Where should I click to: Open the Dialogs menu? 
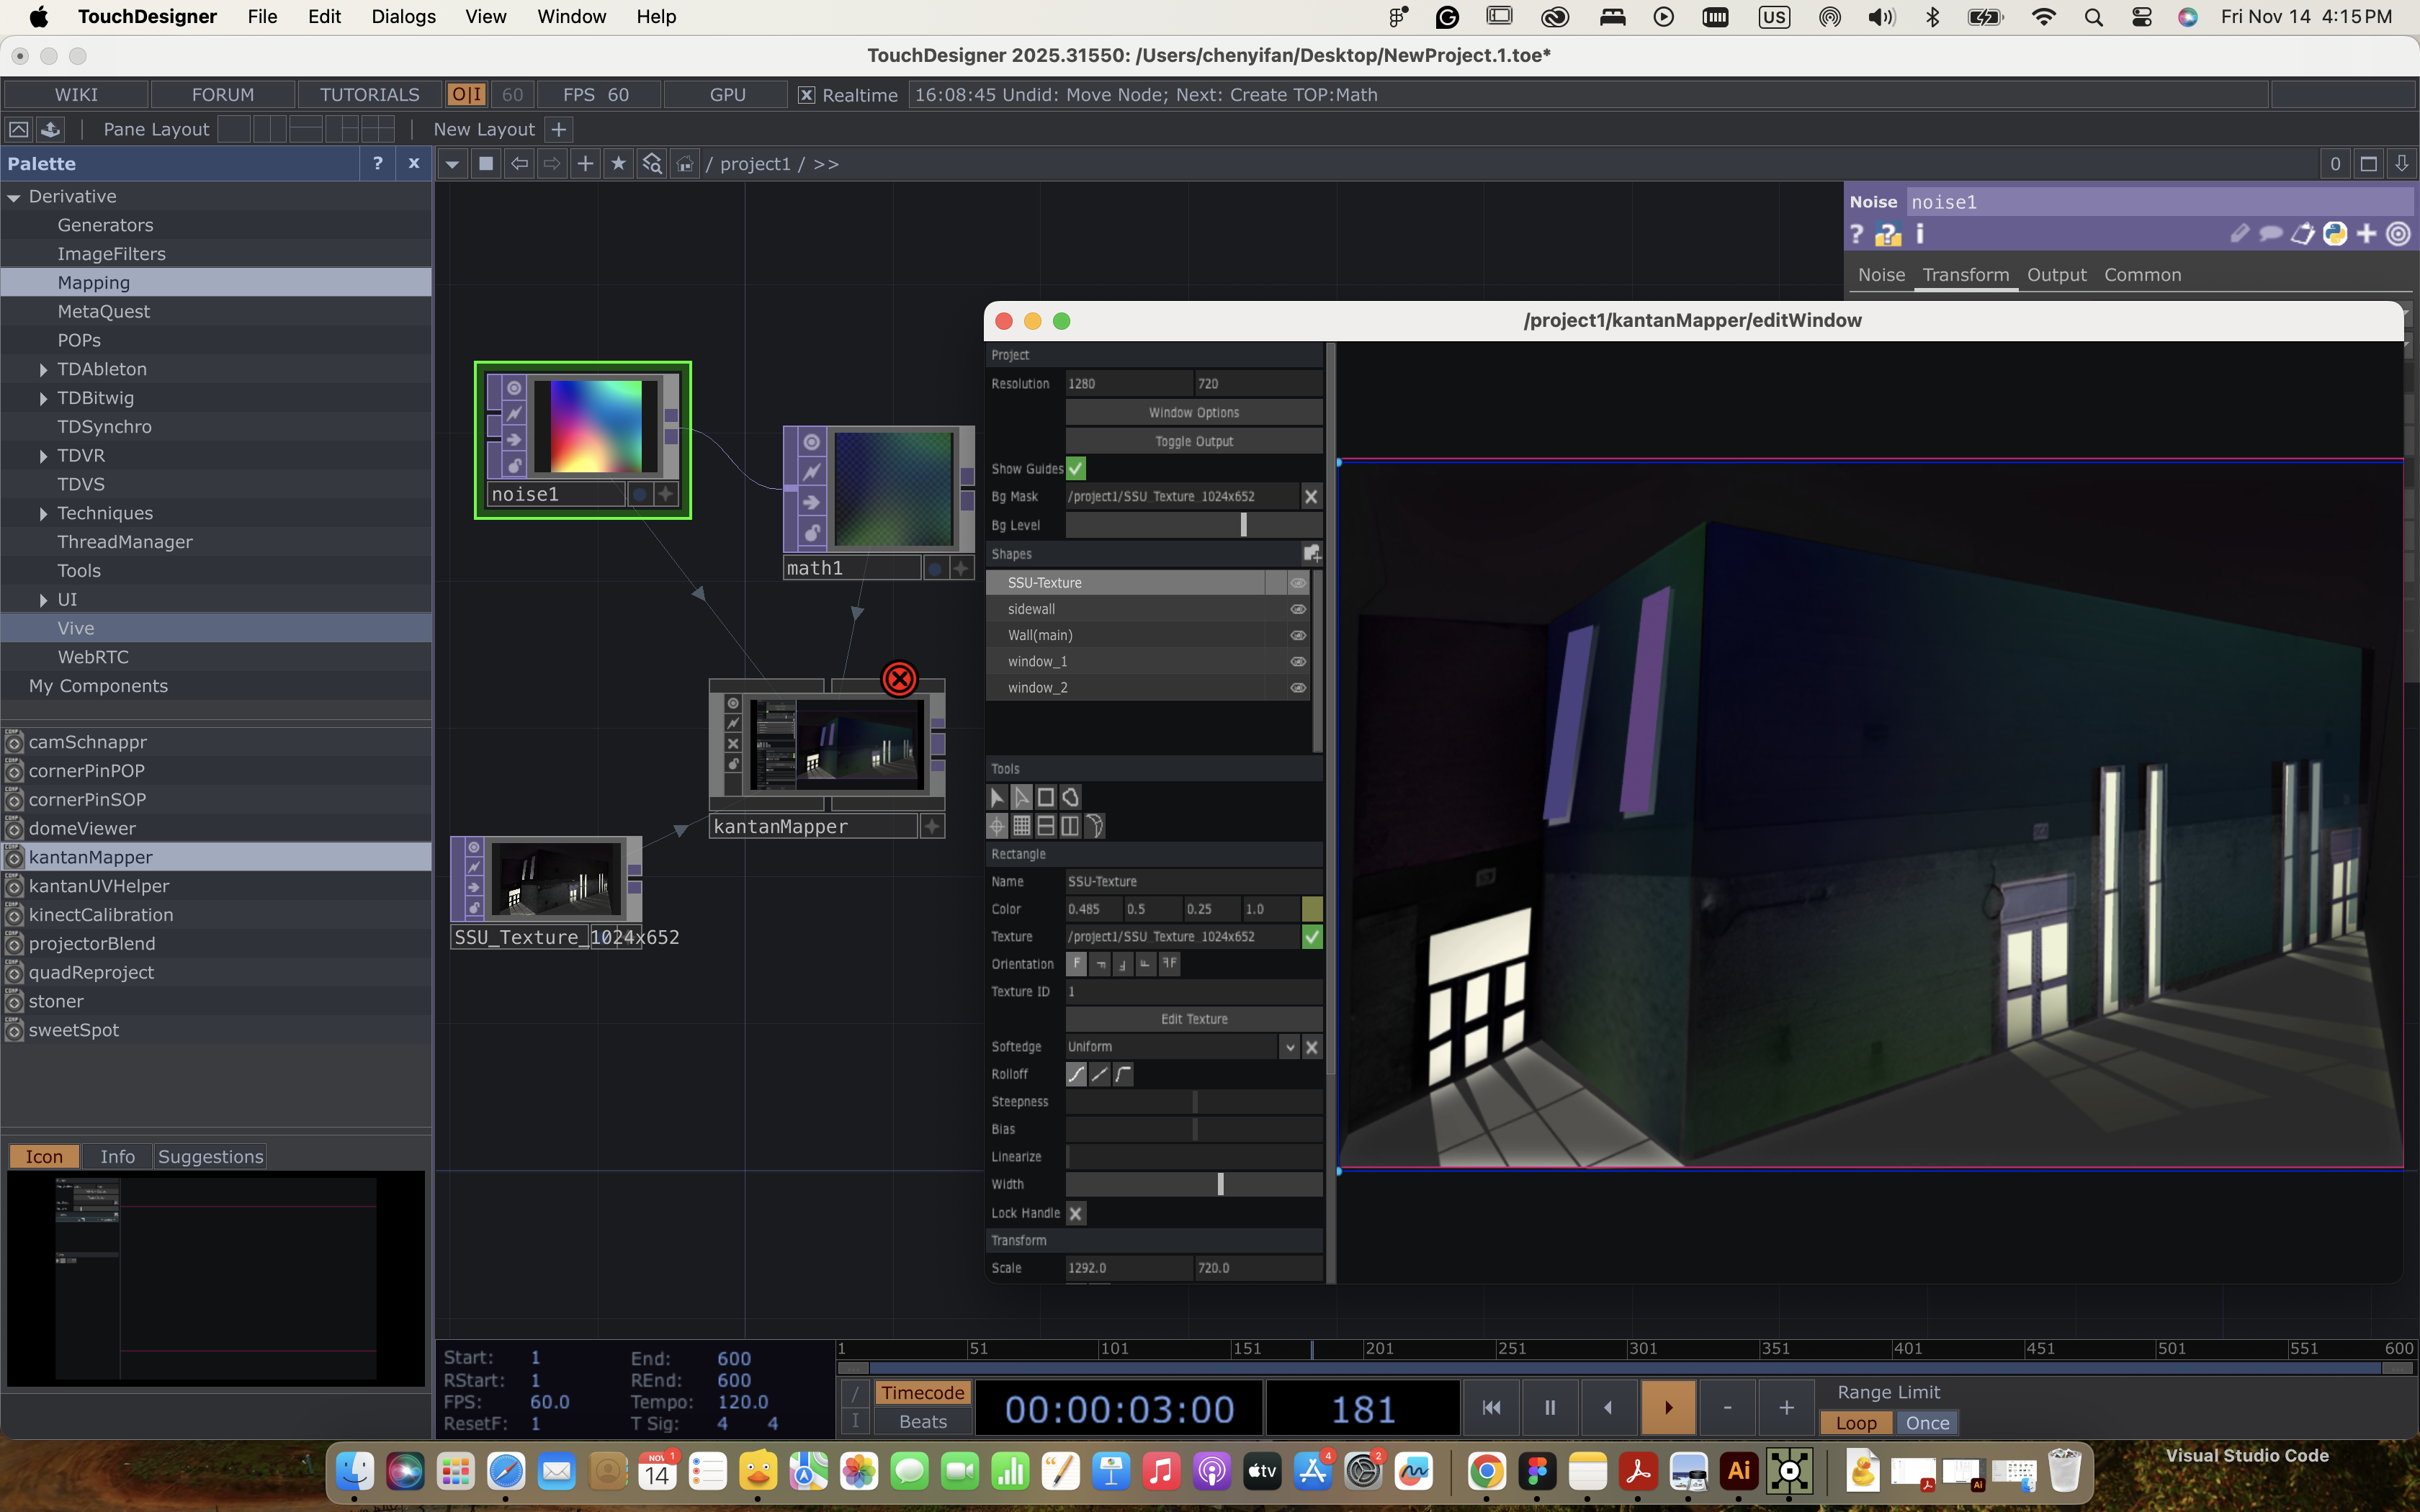click(403, 17)
